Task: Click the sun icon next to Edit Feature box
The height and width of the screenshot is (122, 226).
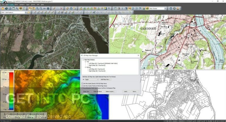Action: [x=29, y=13]
